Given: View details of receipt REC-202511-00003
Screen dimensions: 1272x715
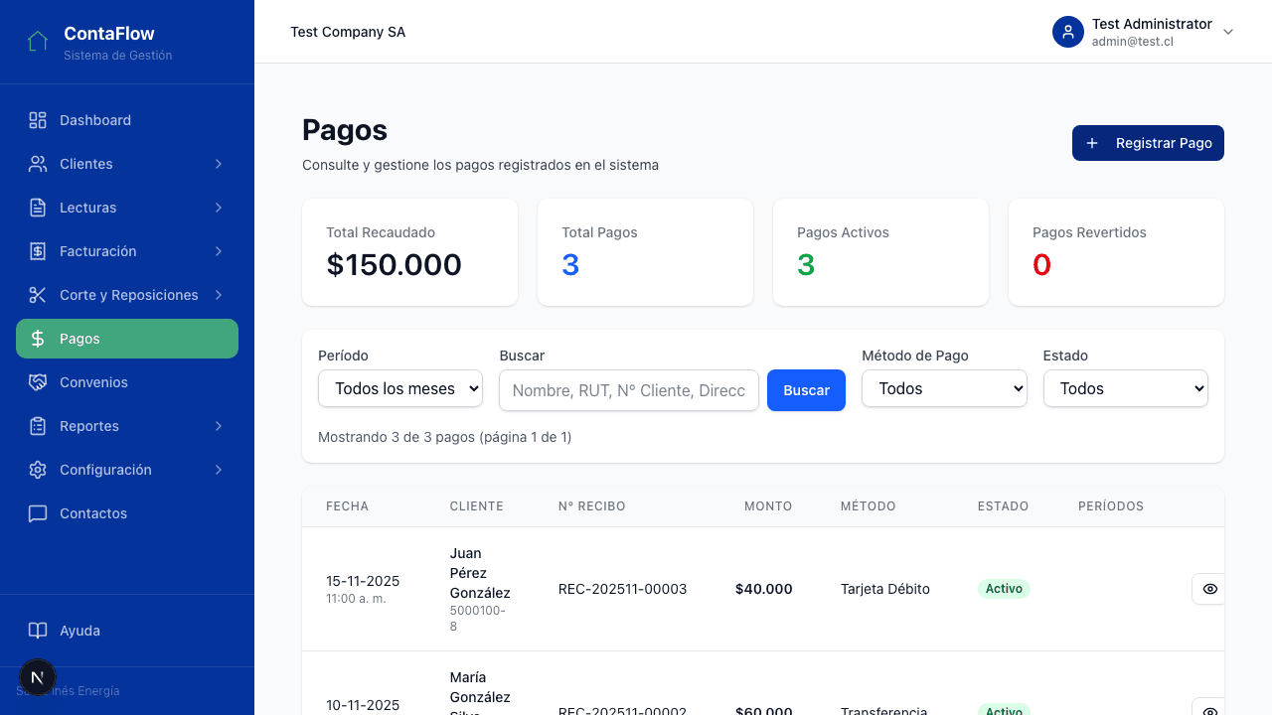Looking at the screenshot, I should [1209, 589].
